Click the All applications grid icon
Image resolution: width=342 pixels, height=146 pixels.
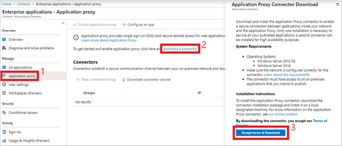4,67
